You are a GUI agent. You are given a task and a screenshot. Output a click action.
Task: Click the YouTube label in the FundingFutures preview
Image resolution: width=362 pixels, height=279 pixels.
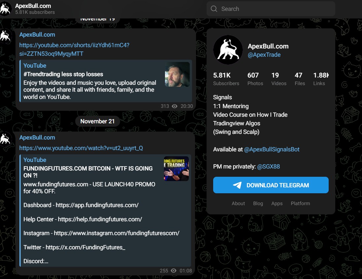tap(35, 160)
